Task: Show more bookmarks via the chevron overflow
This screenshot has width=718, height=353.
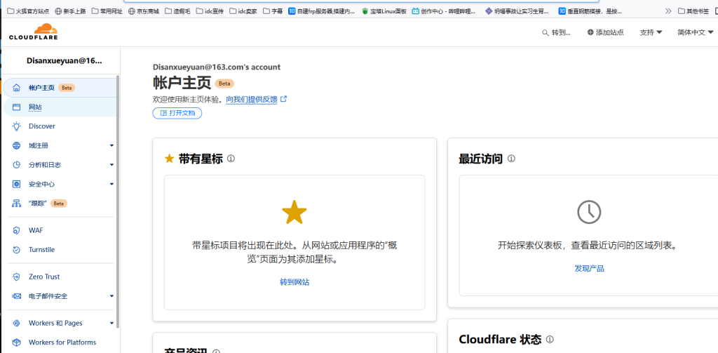Action: point(668,11)
